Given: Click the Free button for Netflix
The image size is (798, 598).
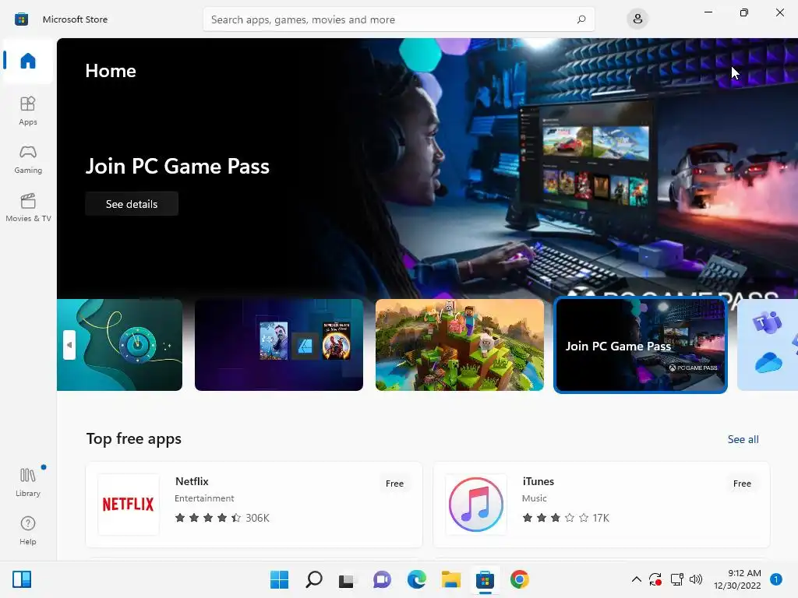Looking at the screenshot, I should click(x=394, y=484).
